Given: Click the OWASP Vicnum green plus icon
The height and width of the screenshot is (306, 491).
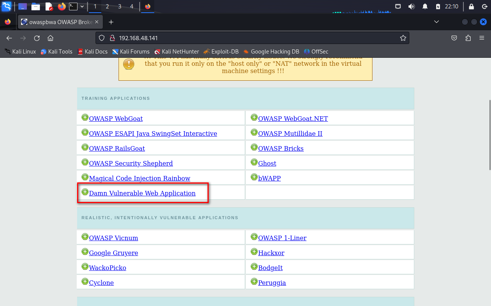Looking at the screenshot, I should [85, 237].
